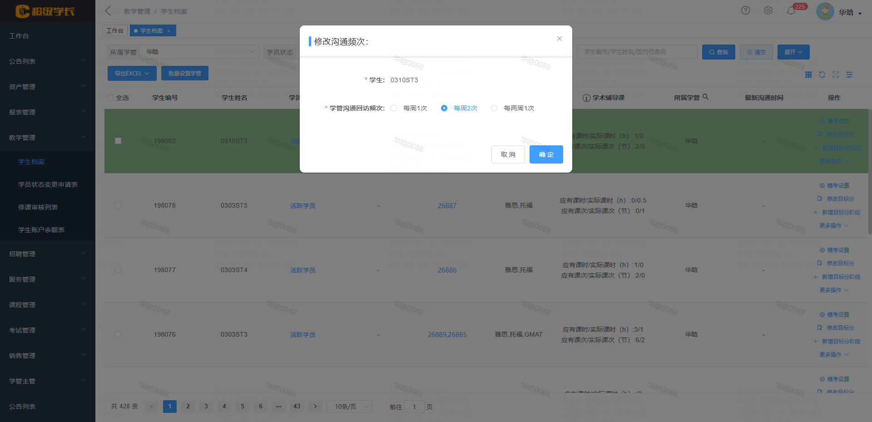872x422 pixels.
Task: Expand table to fullscreen via expand icon
Action: coord(836,74)
